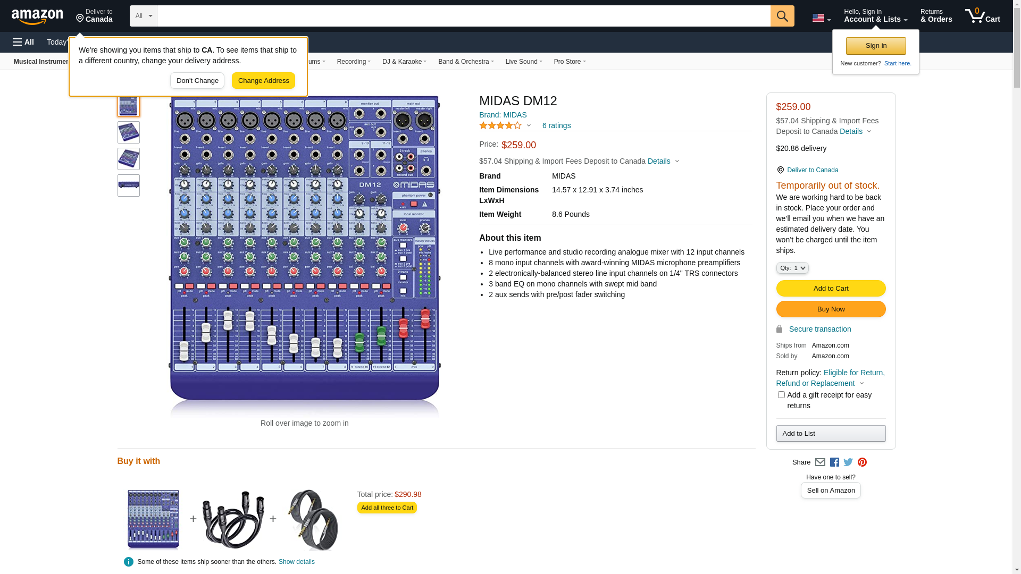Open the country flag language selector
The image size is (1021, 574).
tap(821, 19)
